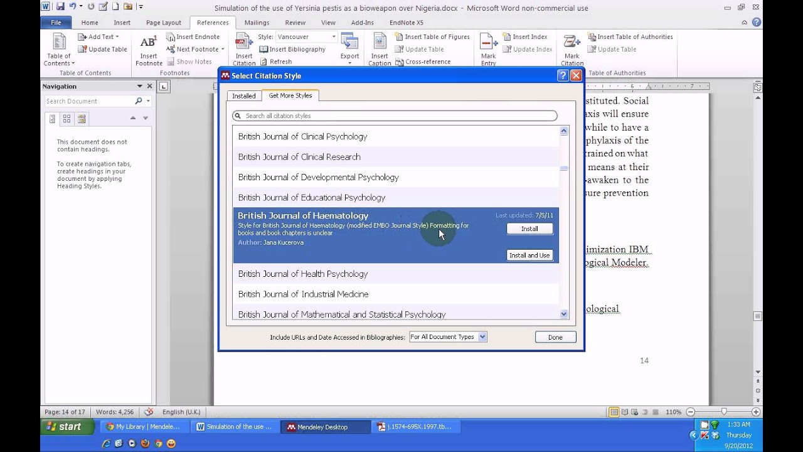The image size is (803, 452).
Task: Open the Undo history dropdown arrow
Action: tap(80, 7)
